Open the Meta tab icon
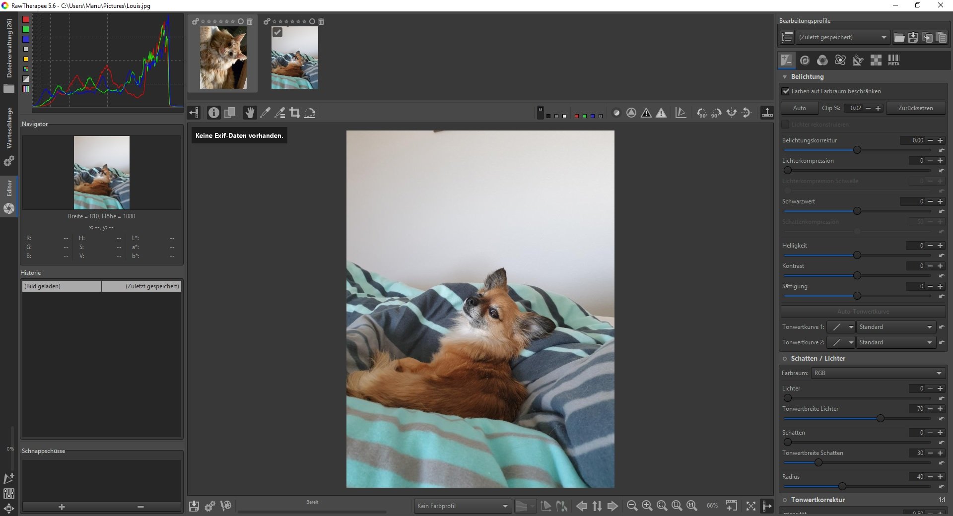 point(893,60)
